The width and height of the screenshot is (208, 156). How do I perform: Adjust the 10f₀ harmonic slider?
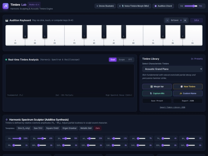click(42, 145)
